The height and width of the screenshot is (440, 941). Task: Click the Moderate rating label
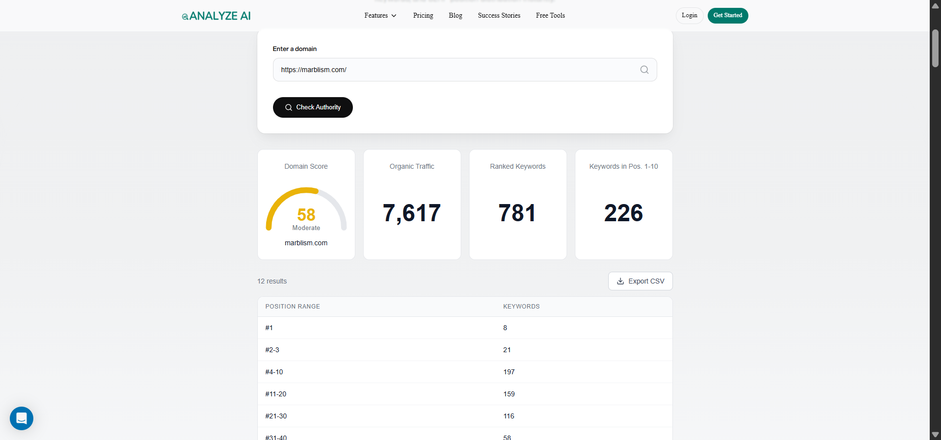click(x=306, y=228)
